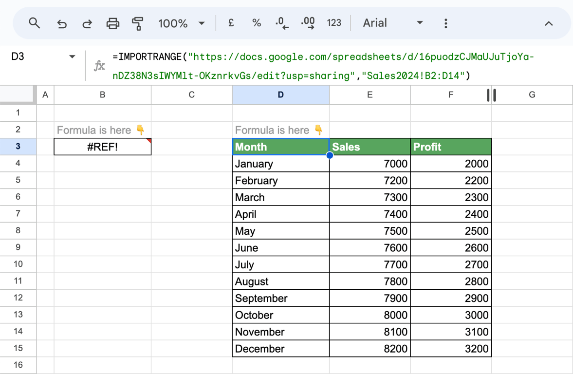
Task: Format as currency with pound icon
Action: coord(231,23)
